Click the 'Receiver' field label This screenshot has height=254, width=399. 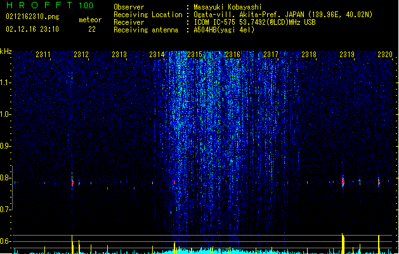(x=129, y=22)
